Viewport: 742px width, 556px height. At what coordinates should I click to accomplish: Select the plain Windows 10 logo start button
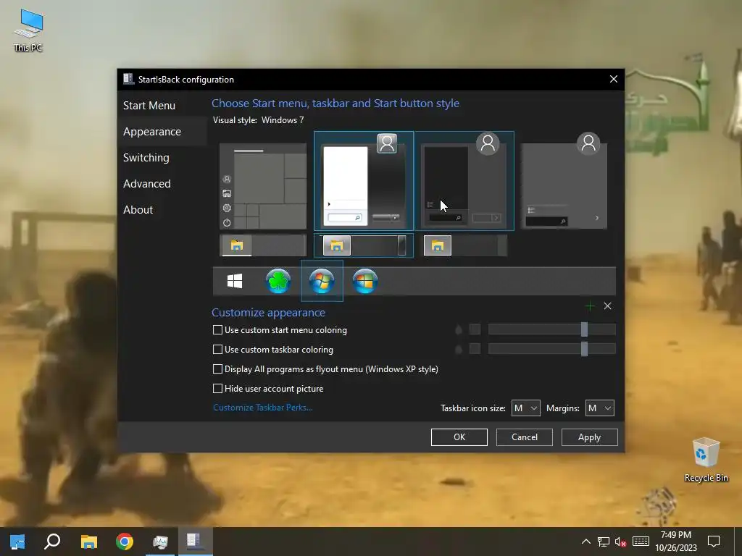click(x=235, y=281)
